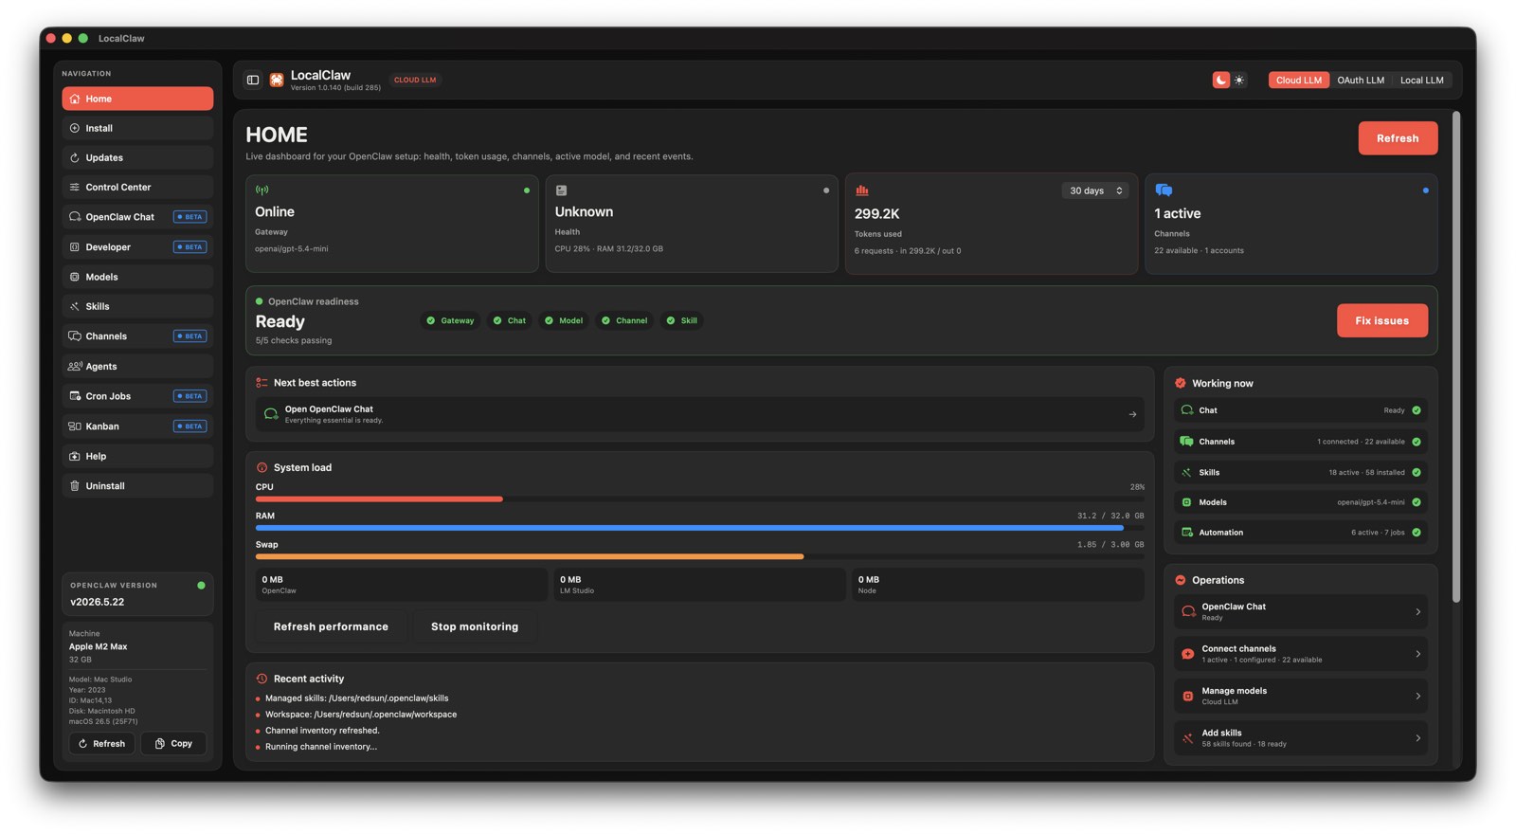This screenshot has width=1516, height=834.
Task: Open the Install page
Action: 137,128
